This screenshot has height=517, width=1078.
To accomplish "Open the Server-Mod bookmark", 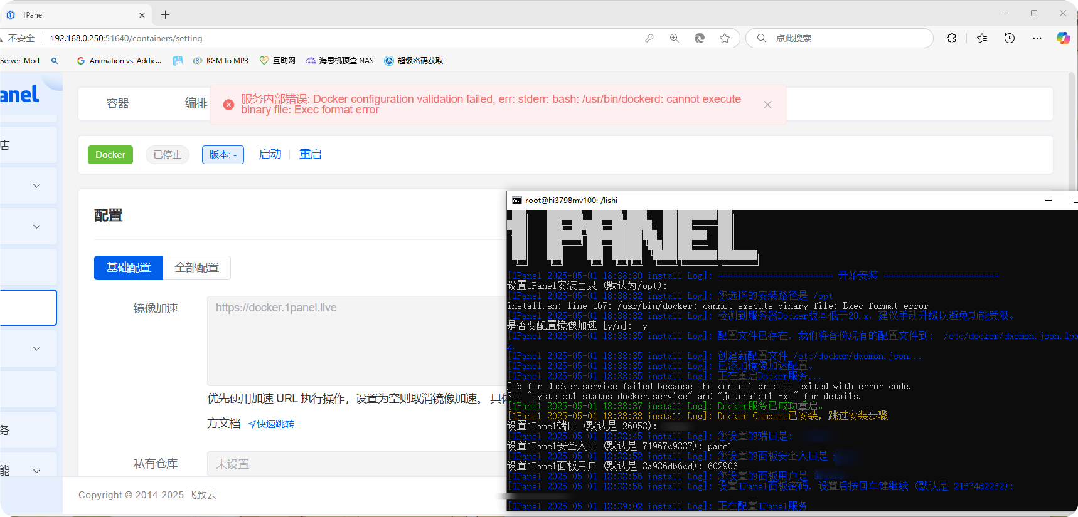I will [20, 61].
